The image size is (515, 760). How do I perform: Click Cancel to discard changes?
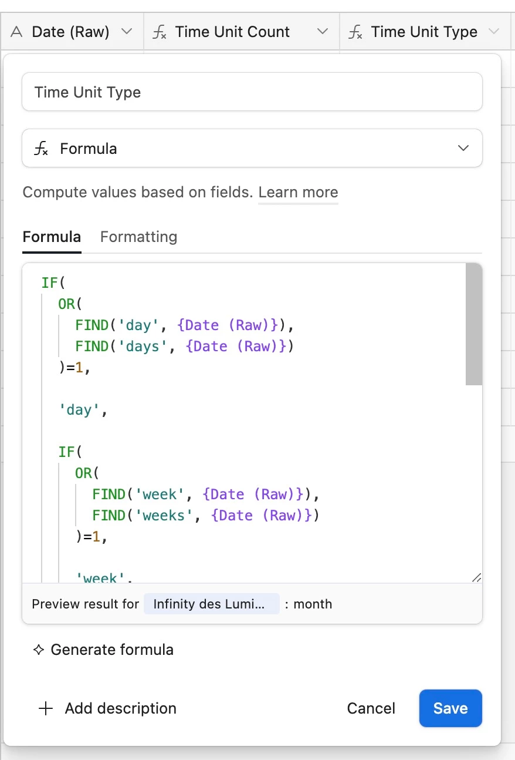click(371, 708)
